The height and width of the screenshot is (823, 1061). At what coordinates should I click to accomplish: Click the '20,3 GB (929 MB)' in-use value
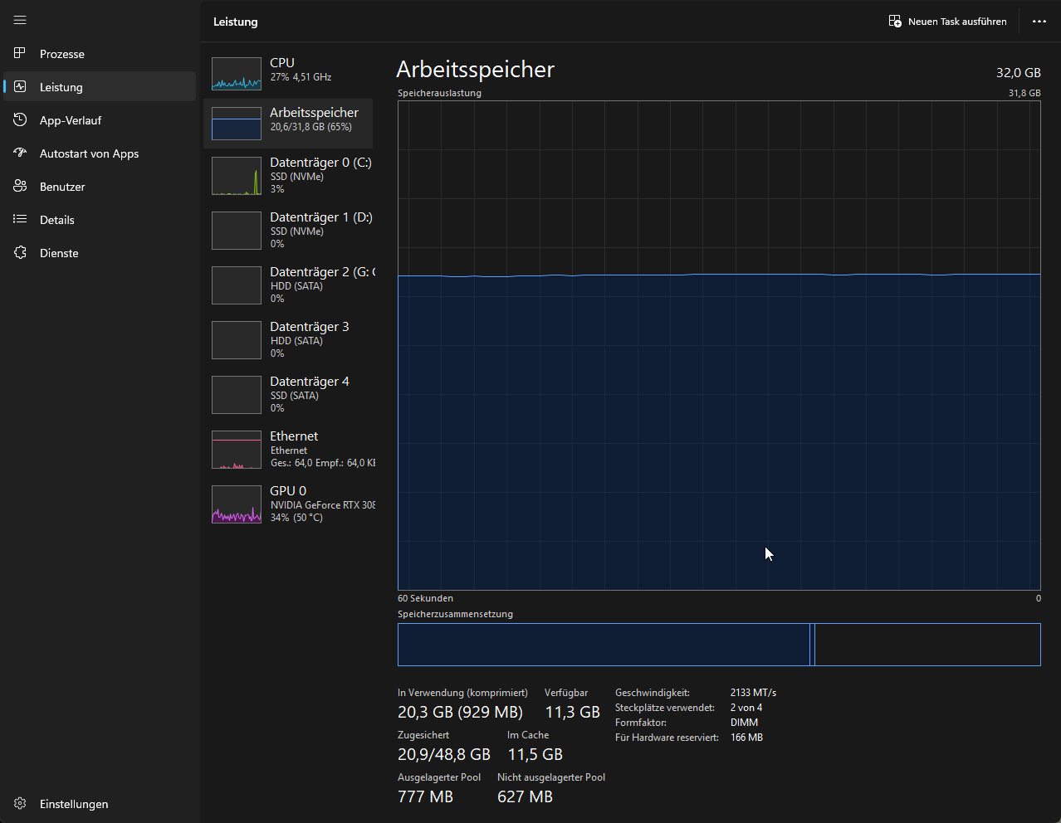tap(461, 713)
